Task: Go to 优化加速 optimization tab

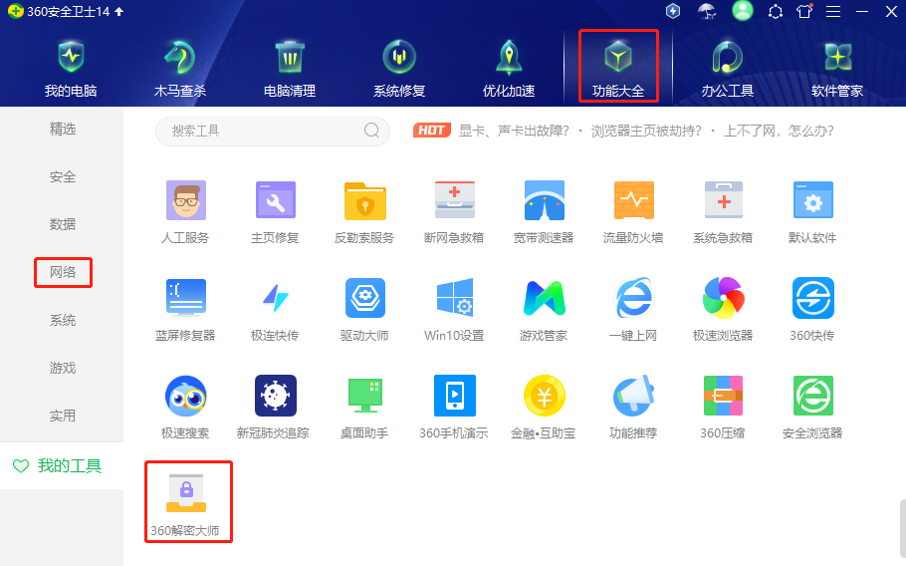Action: point(509,69)
